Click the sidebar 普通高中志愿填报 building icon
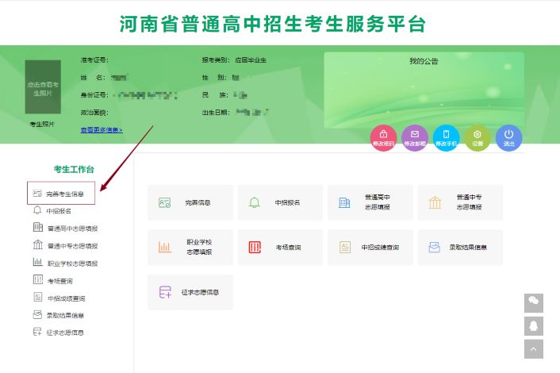 pos(38,227)
